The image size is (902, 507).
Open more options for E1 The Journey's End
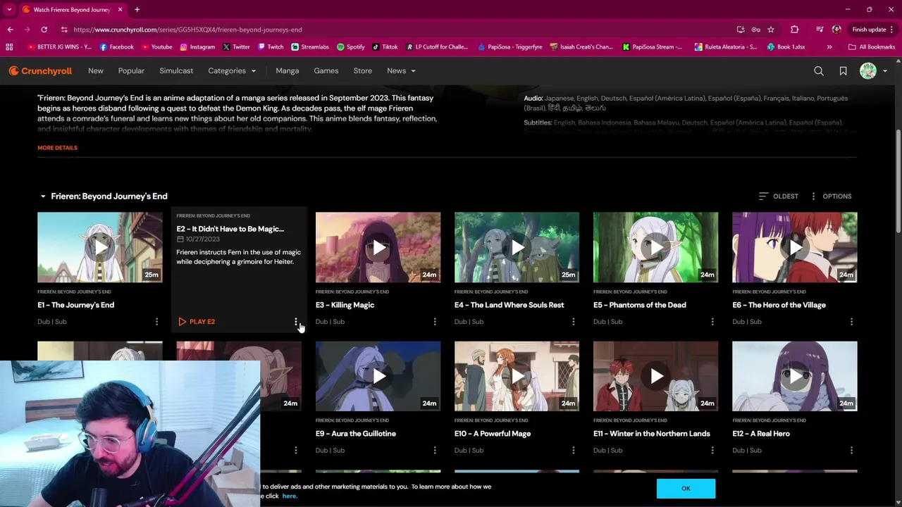coord(156,322)
